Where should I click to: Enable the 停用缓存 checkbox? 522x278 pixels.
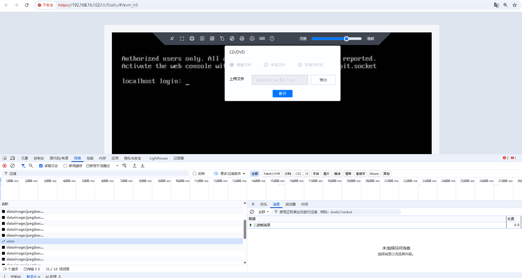[66, 166]
